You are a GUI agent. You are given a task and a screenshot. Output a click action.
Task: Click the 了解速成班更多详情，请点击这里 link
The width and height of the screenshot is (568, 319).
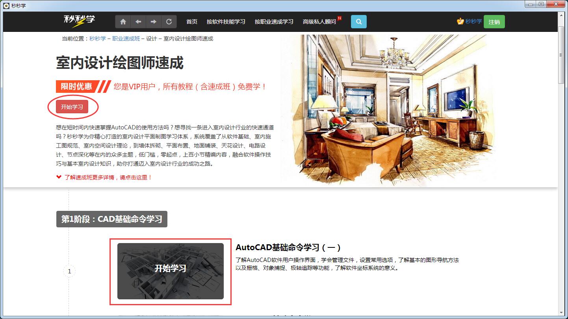click(x=108, y=177)
